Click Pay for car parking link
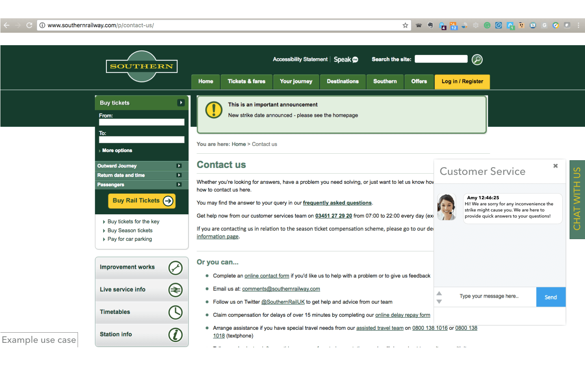 coord(130,239)
